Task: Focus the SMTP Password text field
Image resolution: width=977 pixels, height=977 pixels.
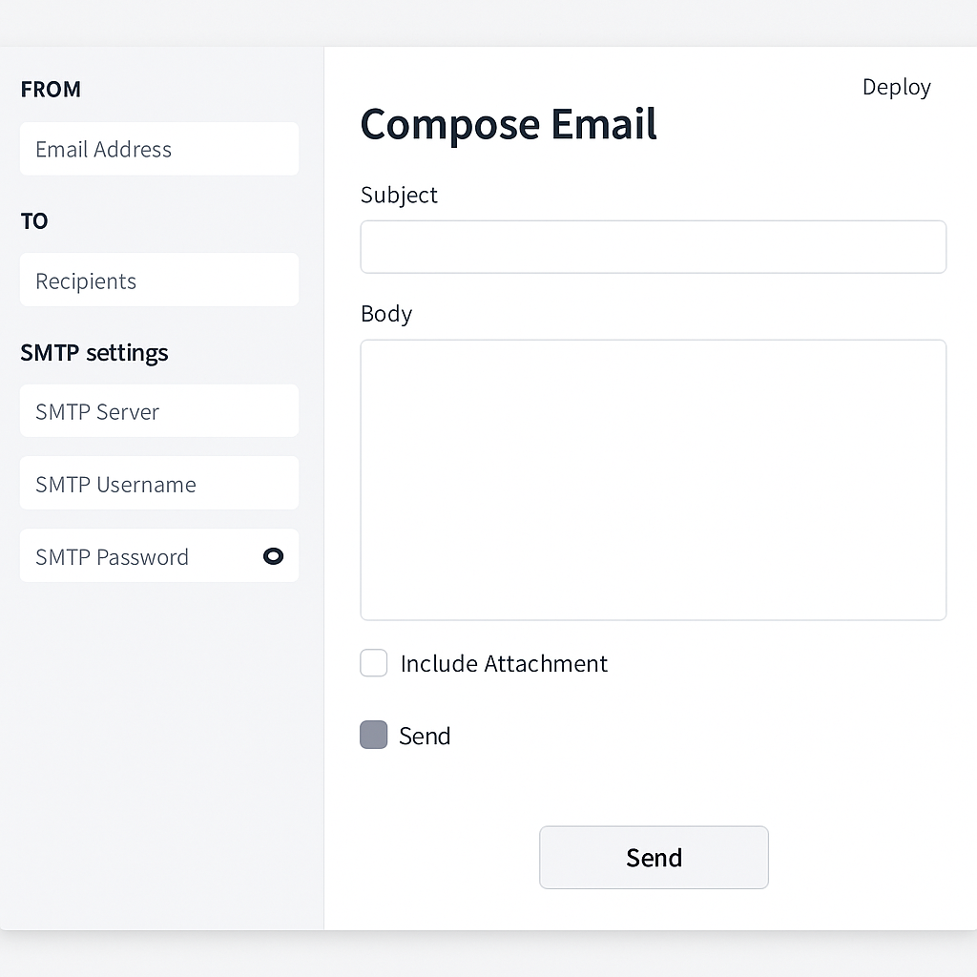Action: [134, 556]
